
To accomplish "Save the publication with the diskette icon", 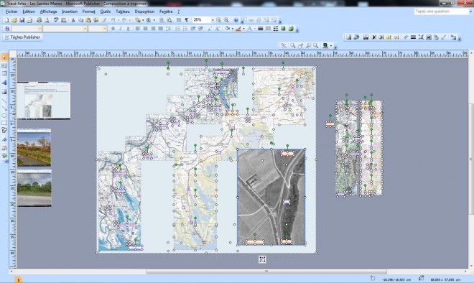I will pos(22,20).
